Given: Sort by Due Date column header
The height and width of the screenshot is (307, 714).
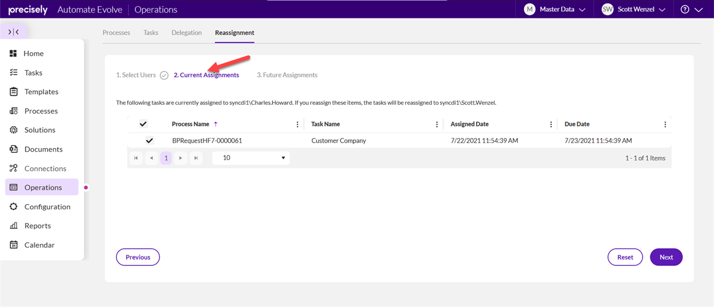Looking at the screenshot, I should 577,124.
